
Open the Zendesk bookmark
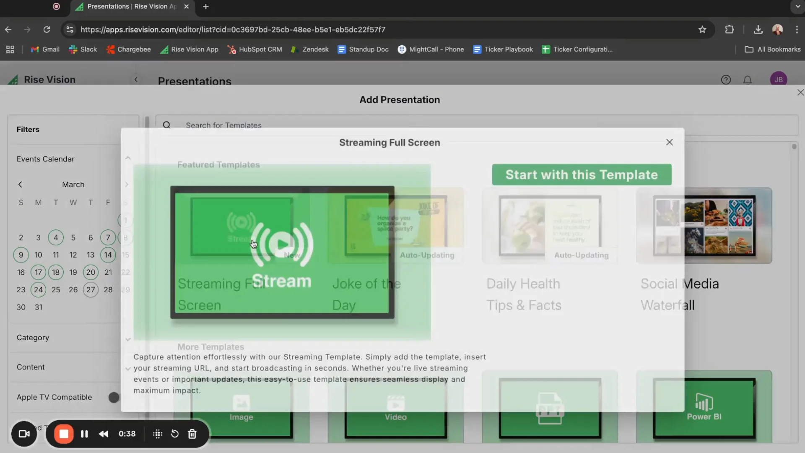coord(310,49)
